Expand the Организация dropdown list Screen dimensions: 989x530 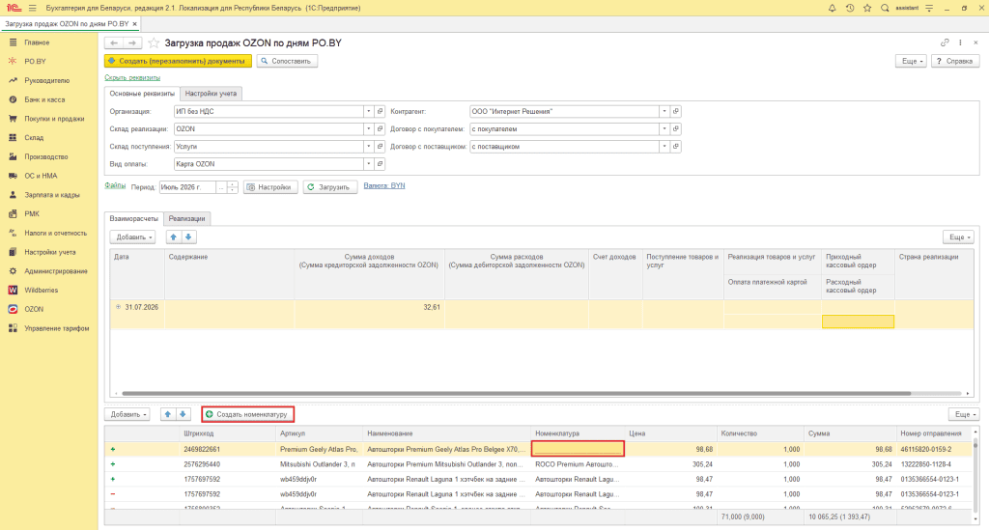coord(368,111)
